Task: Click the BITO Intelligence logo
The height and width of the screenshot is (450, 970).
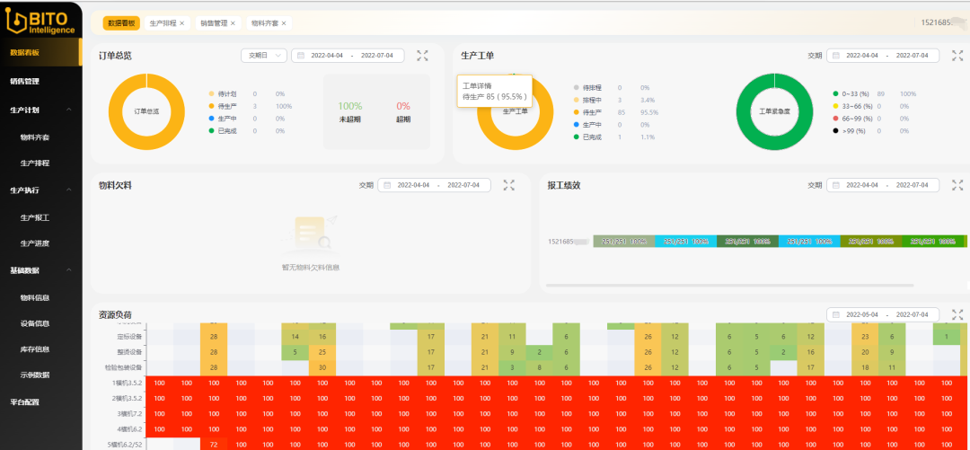Action: (40, 21)
